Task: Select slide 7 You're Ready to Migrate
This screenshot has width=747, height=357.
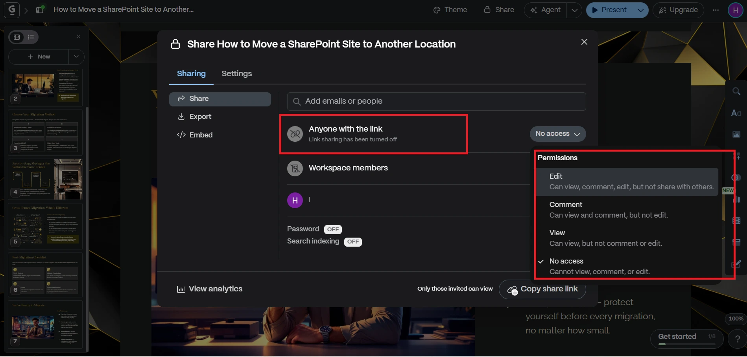Action: click(45, 324)
